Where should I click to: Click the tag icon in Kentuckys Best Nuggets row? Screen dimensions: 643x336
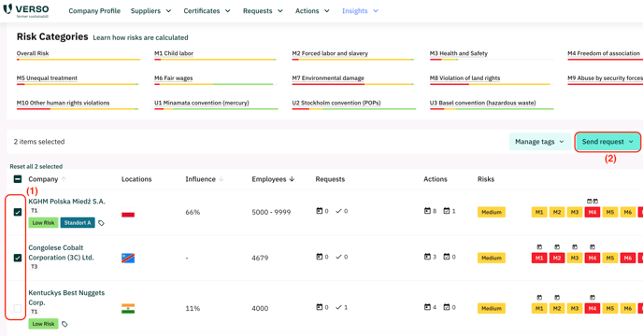[x=64, y=324]
